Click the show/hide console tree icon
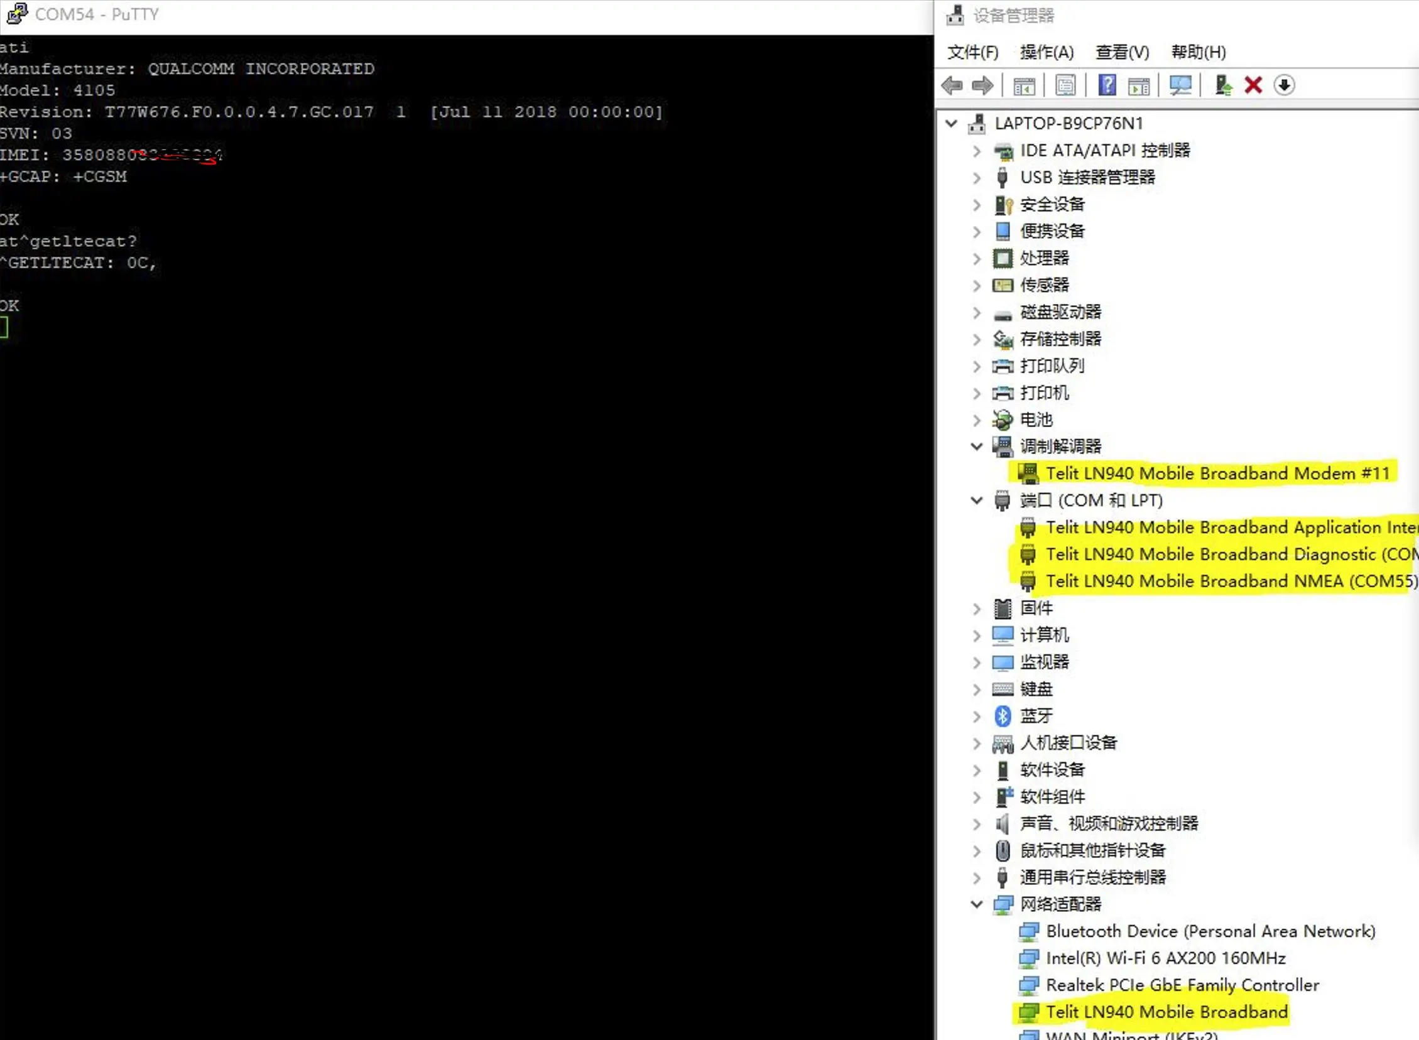Image resolution: width=1419 pixels, height=1040 pixels. click(1024, 85)
